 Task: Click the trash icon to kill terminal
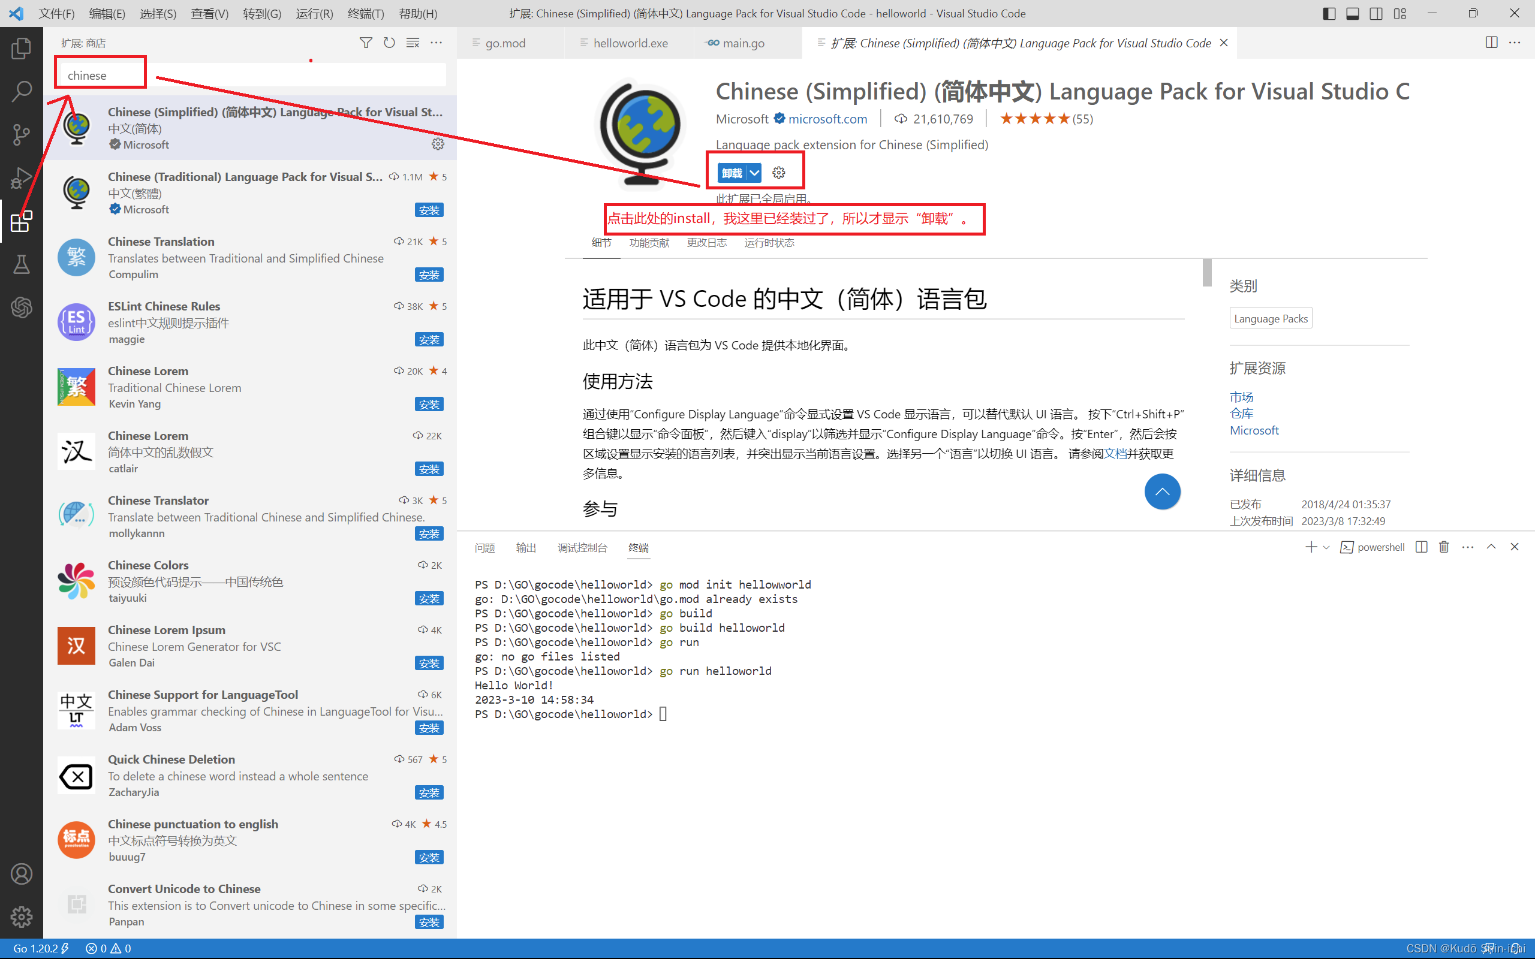coord(1444,547)
